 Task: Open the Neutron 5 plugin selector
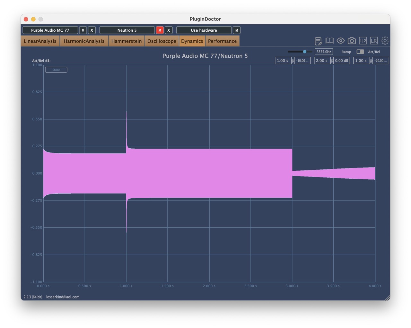pyautogui.click(x=127, y=30)
